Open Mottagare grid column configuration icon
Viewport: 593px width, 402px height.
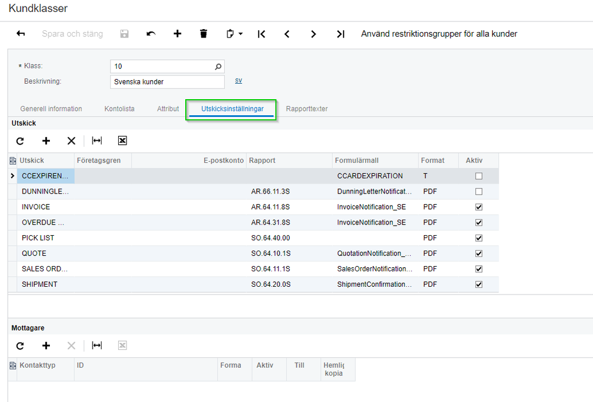(12, 365)
